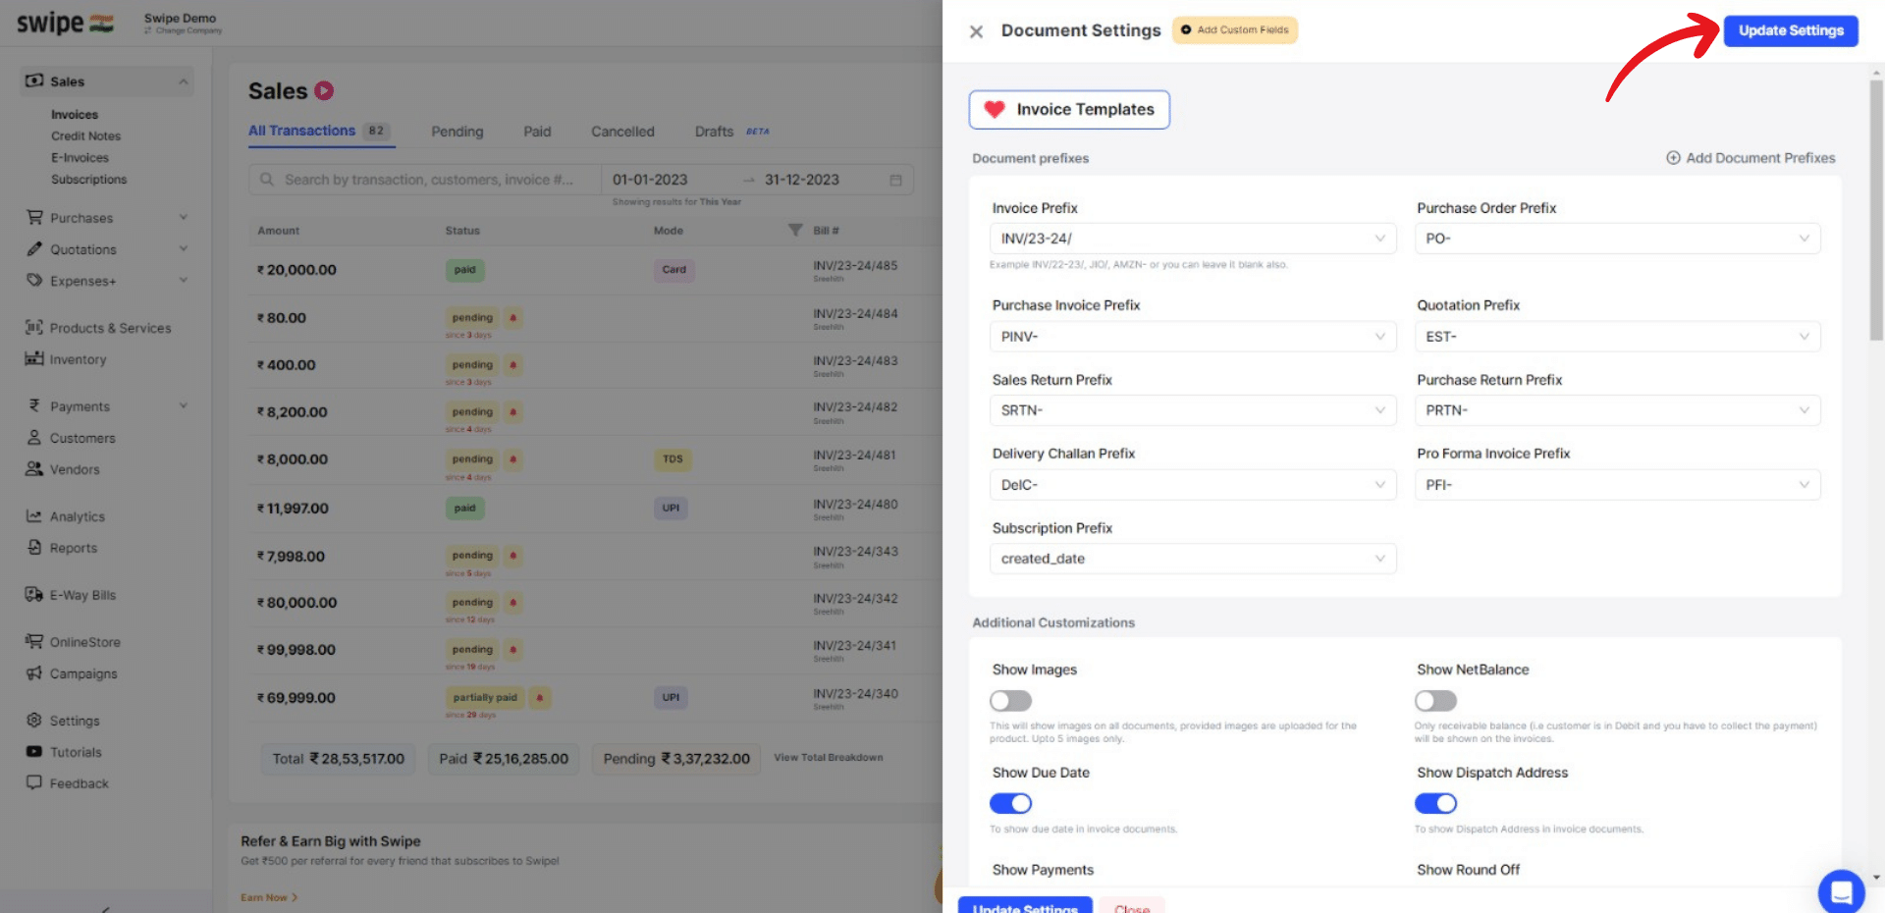
Task: Click the Sales play video icon
Action: tap(324, 91)
